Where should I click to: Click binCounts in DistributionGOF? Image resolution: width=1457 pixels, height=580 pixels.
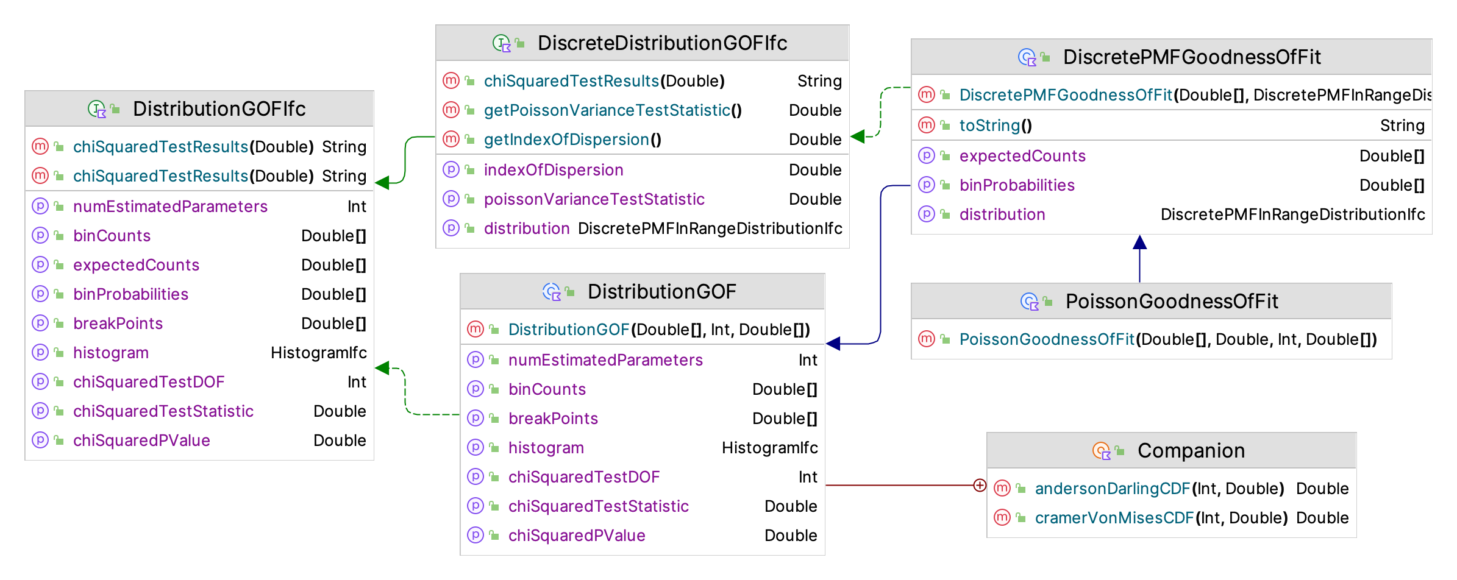(x=547, y=389)
